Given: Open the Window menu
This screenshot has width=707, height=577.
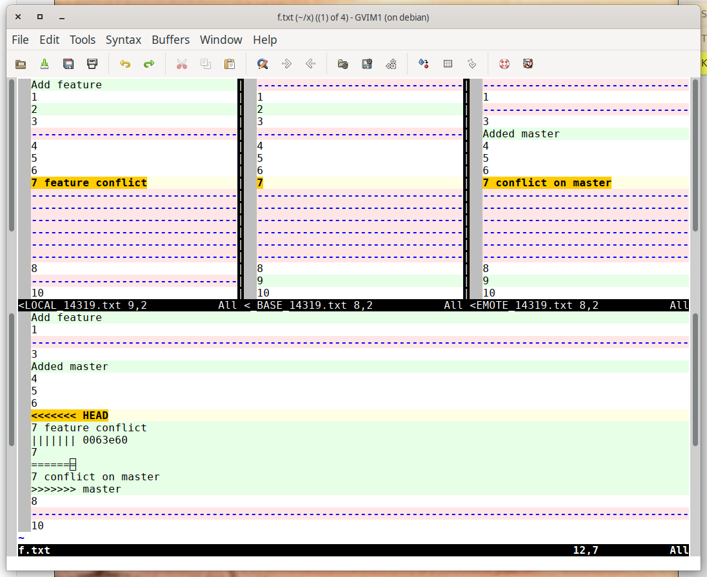Looking at the screenshot, I should [x=221, y=40].
